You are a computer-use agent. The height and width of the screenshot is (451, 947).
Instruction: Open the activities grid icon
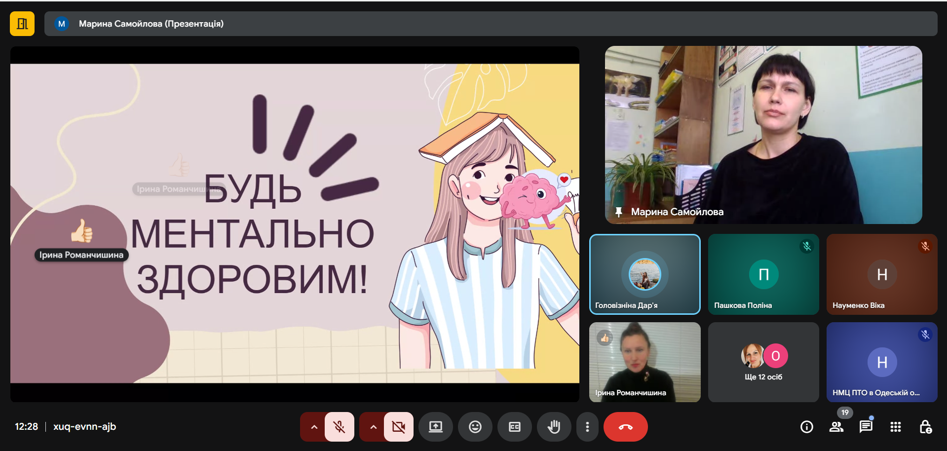tap(895, 427)
